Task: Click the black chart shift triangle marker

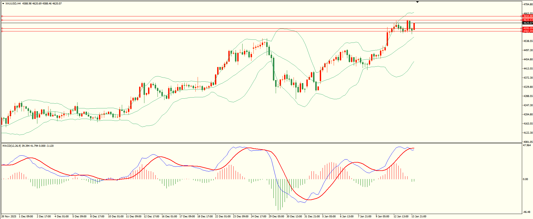Action: click(417, 2)
